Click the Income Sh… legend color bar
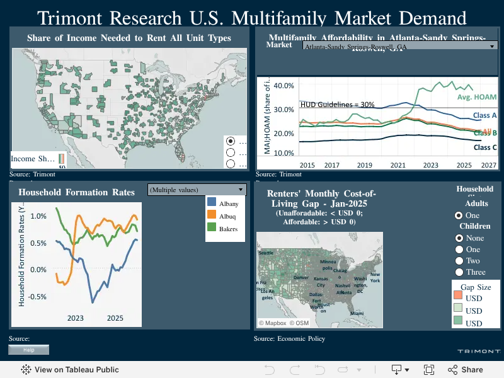This screenshot has height=378, width=504. click(61, 159)
